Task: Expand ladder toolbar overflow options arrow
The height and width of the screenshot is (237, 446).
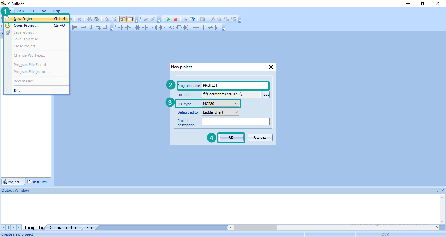Action: pos(224,29)
